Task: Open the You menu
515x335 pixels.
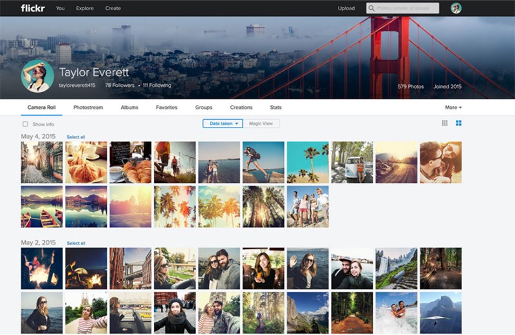Action: (60, 8)
